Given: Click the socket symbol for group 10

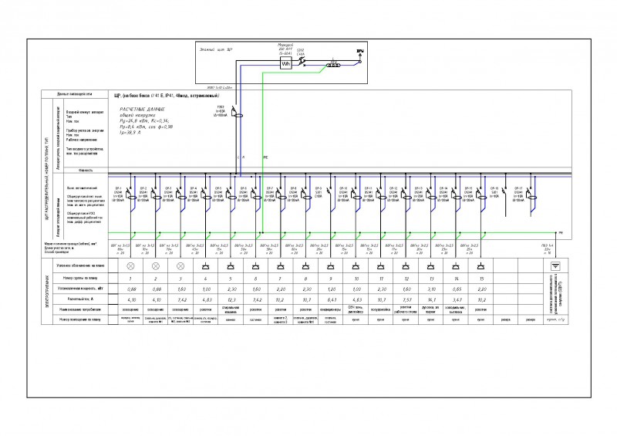Looking at the screenshot, I should coord(356,267).
